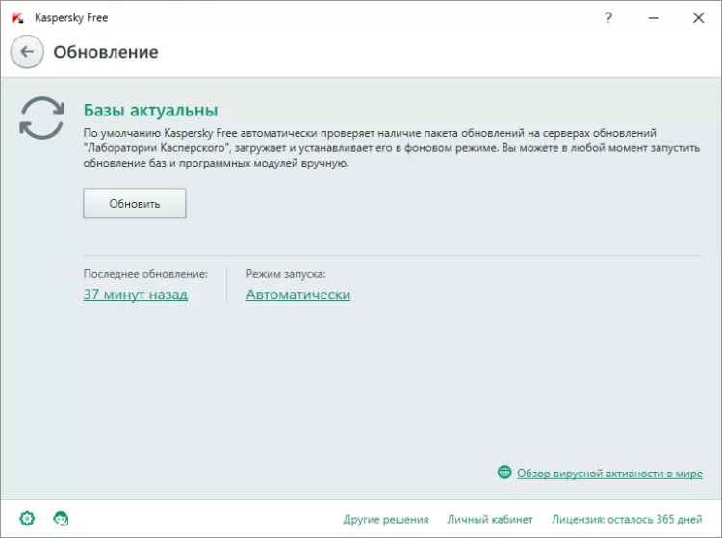Start update with the Обновить button
Screen dimensions: 722x538
tap(135, 203)
